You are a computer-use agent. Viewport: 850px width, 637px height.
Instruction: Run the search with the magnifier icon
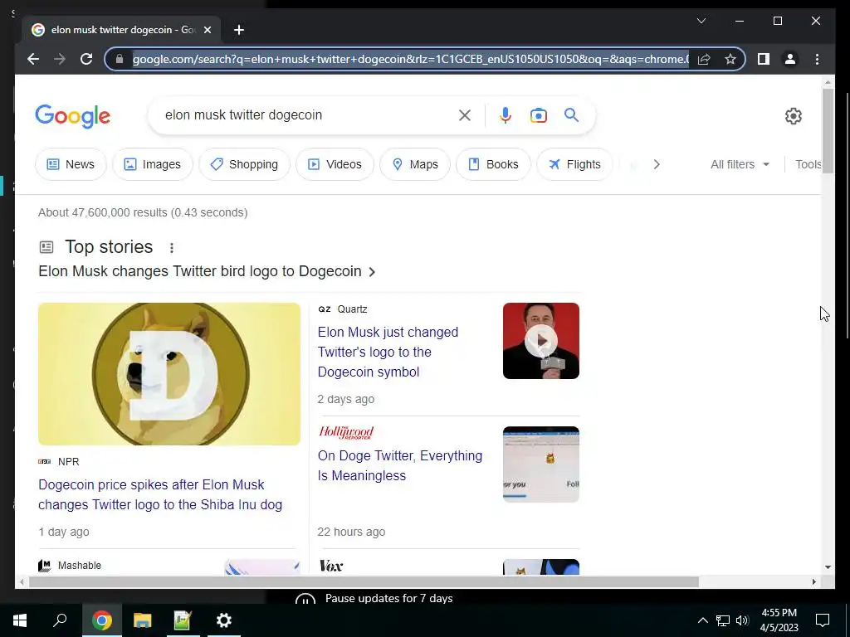pyautogui.click(x=571, y=114)
